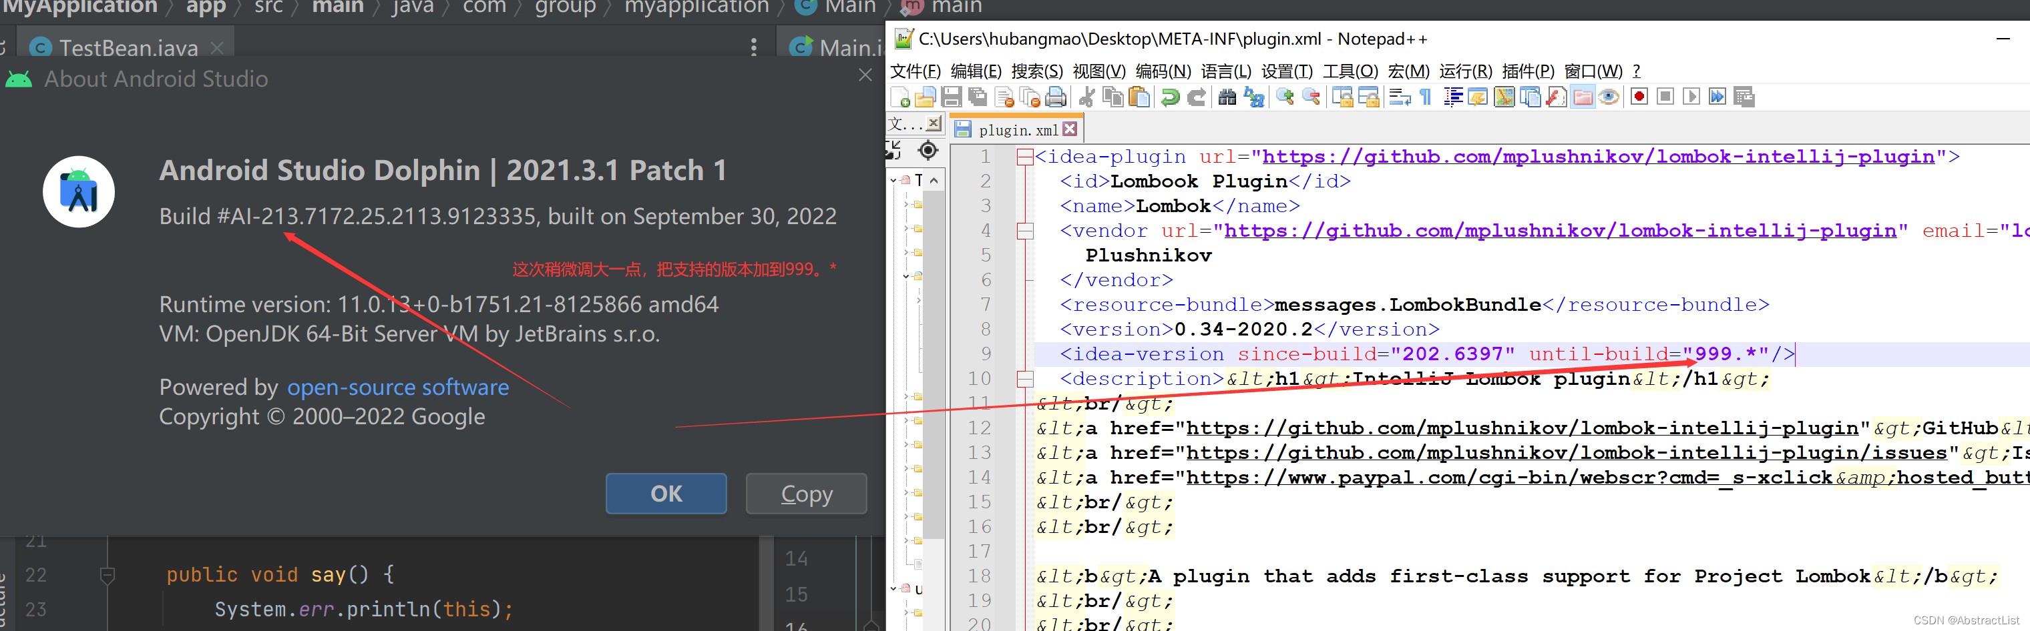Toggle the Monitoring eye icon
This screenshot has height=631, width=2030.
tap(1609, 97)
